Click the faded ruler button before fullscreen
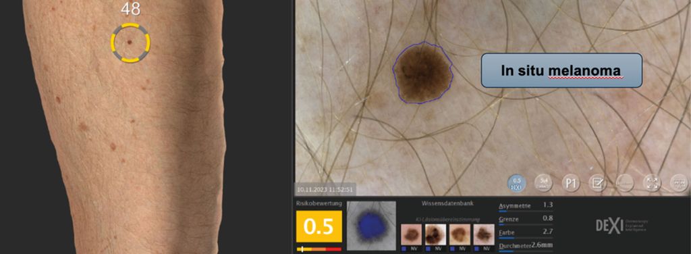Image resolution: width=691 pixels, height=254 pixels. (625, 183)
